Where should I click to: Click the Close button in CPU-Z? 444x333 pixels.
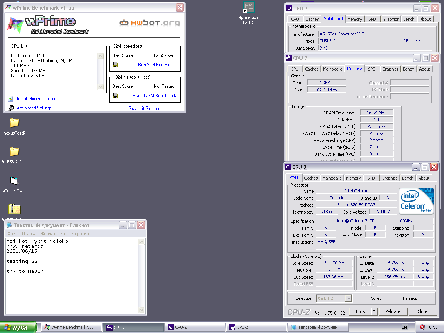tap(422, 311)
